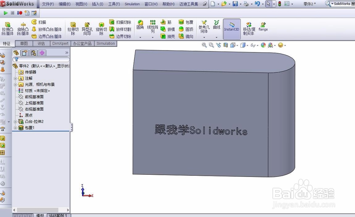Select 材质 <未指定> in the tree
355x217 pixels.
tap(34, 91)
